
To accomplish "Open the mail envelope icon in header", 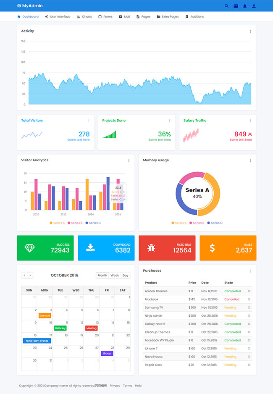I will (236, 6).
